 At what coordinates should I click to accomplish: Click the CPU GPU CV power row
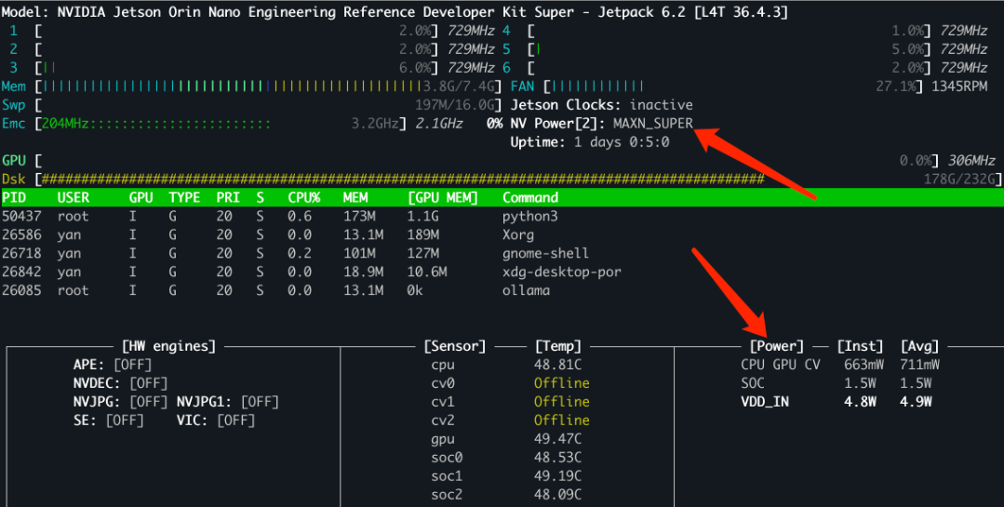pyautogui.click(x=840, y=365)
